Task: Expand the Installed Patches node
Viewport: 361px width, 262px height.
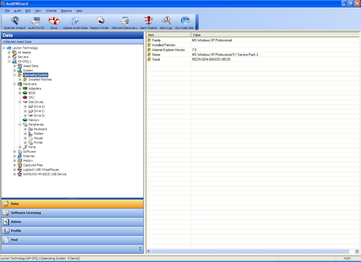Action: coord(20,79)
